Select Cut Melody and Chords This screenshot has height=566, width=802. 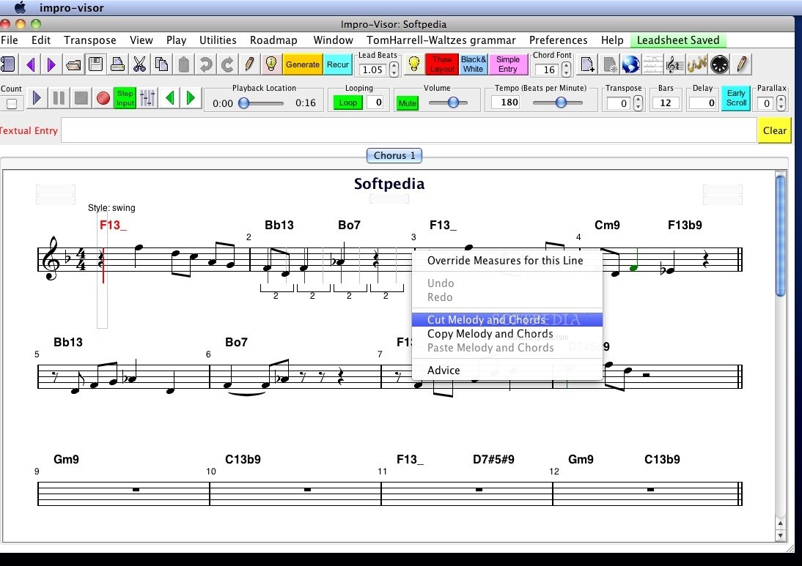(486, 320)
